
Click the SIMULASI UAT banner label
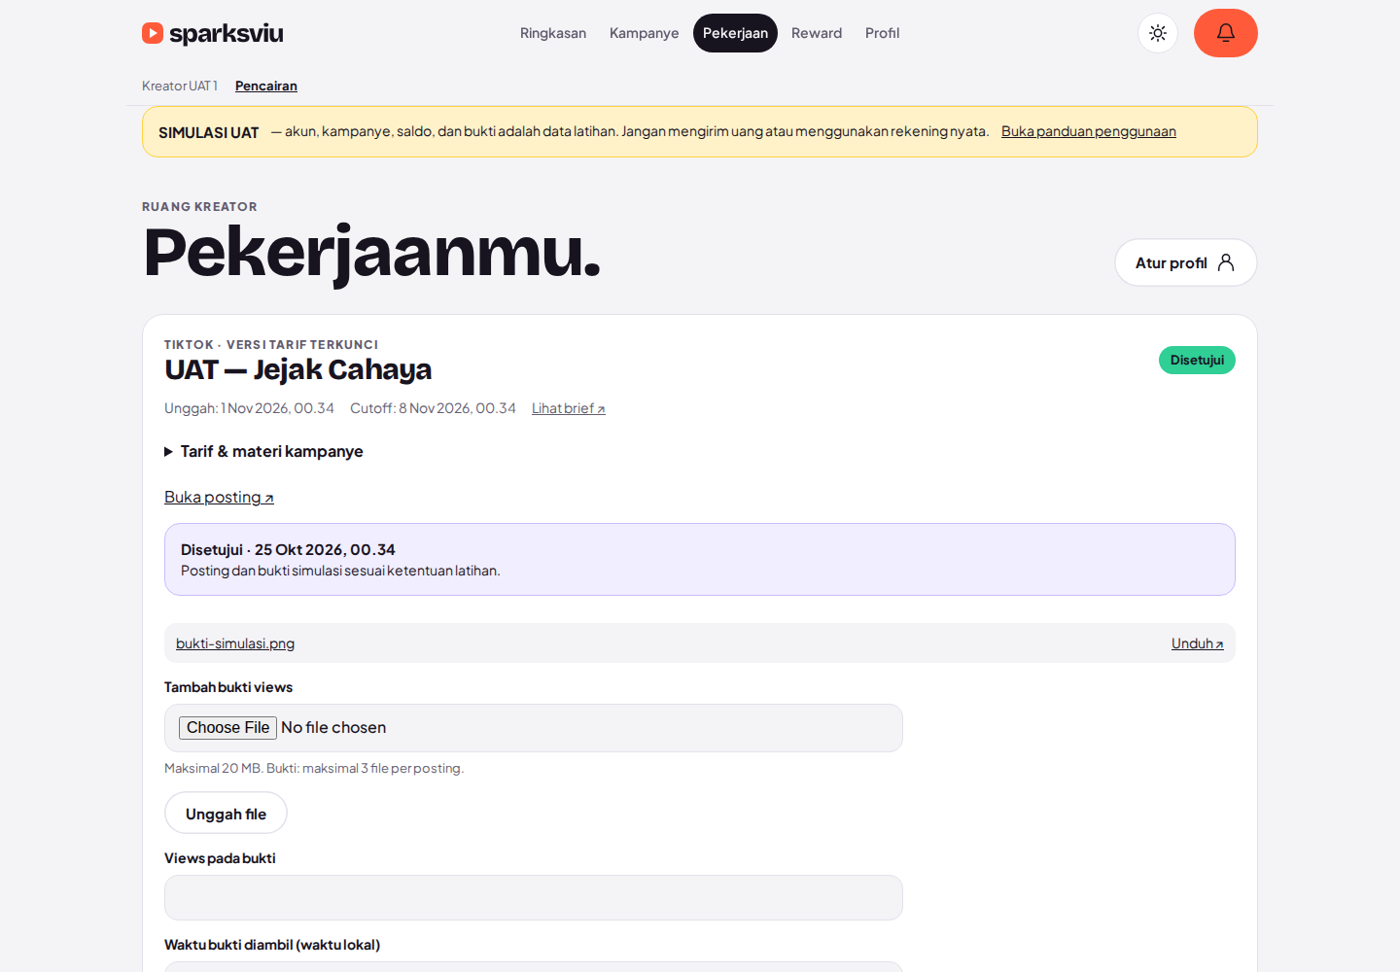click(209, 132)
